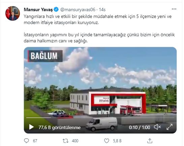Screen dimensions: 184x146
Task: Click the 77,6 B görüntülenme view count
Action: [60, 127]
